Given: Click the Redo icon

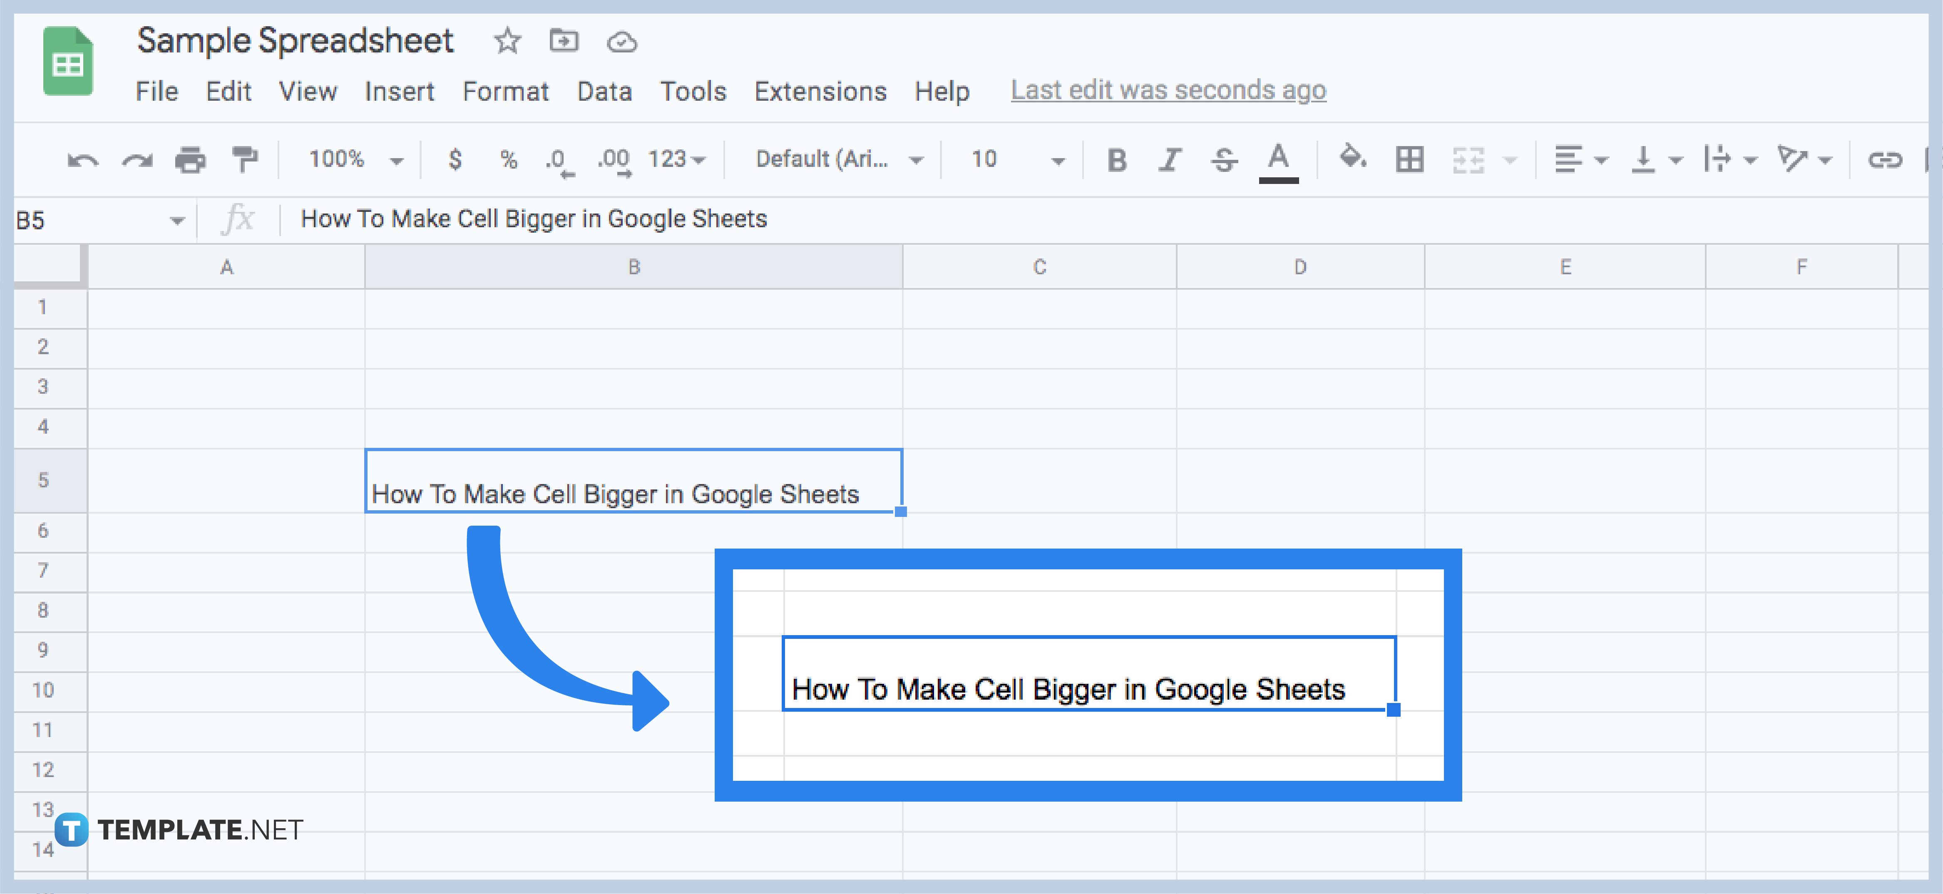Looking at the screenshot, I should (x=137, y=159).
